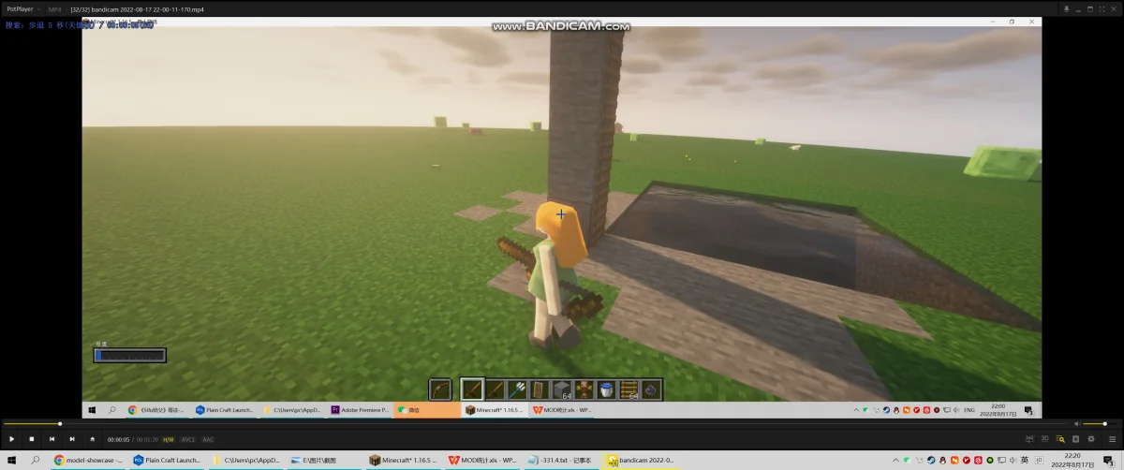Open the playlist search panel icon

(1060, 439)
